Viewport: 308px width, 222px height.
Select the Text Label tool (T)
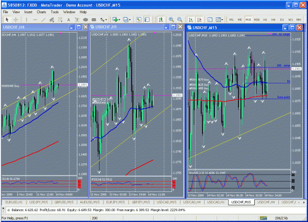point(77,19)
